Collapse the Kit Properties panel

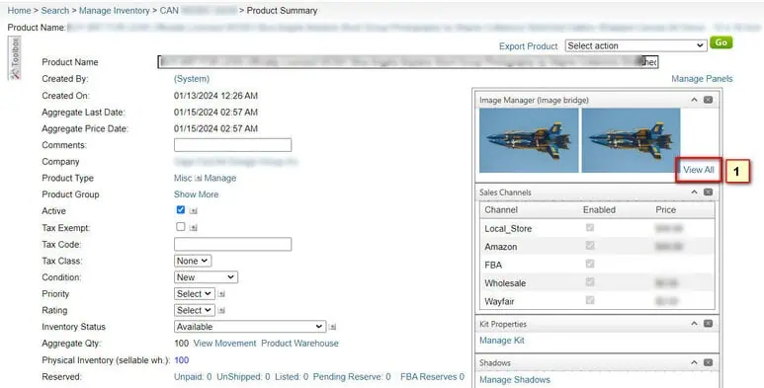click(695, 324)
